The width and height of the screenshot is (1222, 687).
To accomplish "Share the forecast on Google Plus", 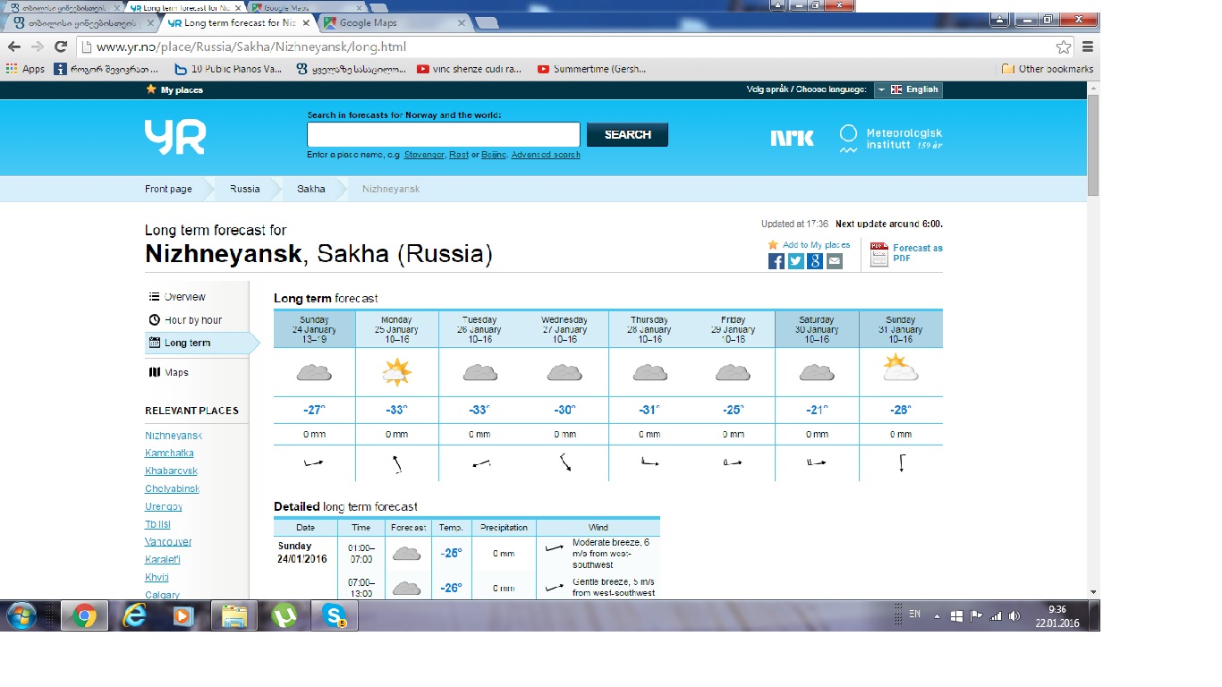I will pos(815,261).
